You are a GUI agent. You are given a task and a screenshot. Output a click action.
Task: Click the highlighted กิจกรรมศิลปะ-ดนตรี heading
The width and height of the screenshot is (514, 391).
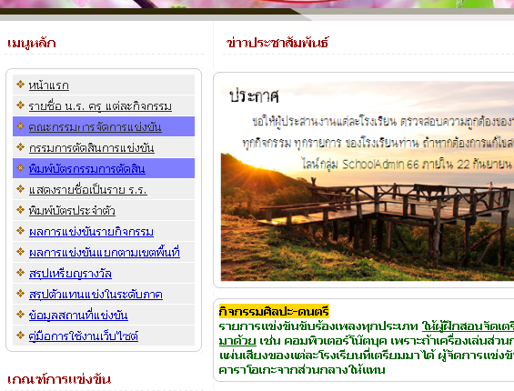pyautogui.click(x=274, y=311)
